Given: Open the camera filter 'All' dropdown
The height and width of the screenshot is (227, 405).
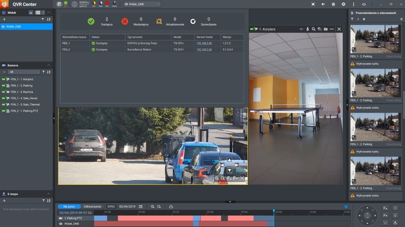Looking at the screenshot, I should click(x=24, y=72).
